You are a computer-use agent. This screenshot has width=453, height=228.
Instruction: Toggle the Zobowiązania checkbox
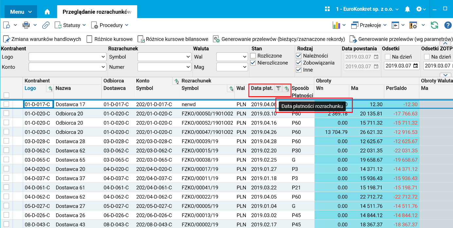299,63
